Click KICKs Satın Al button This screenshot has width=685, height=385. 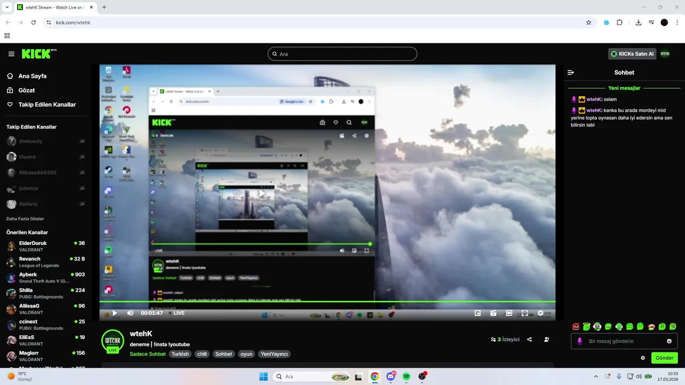tap(632, 54)
